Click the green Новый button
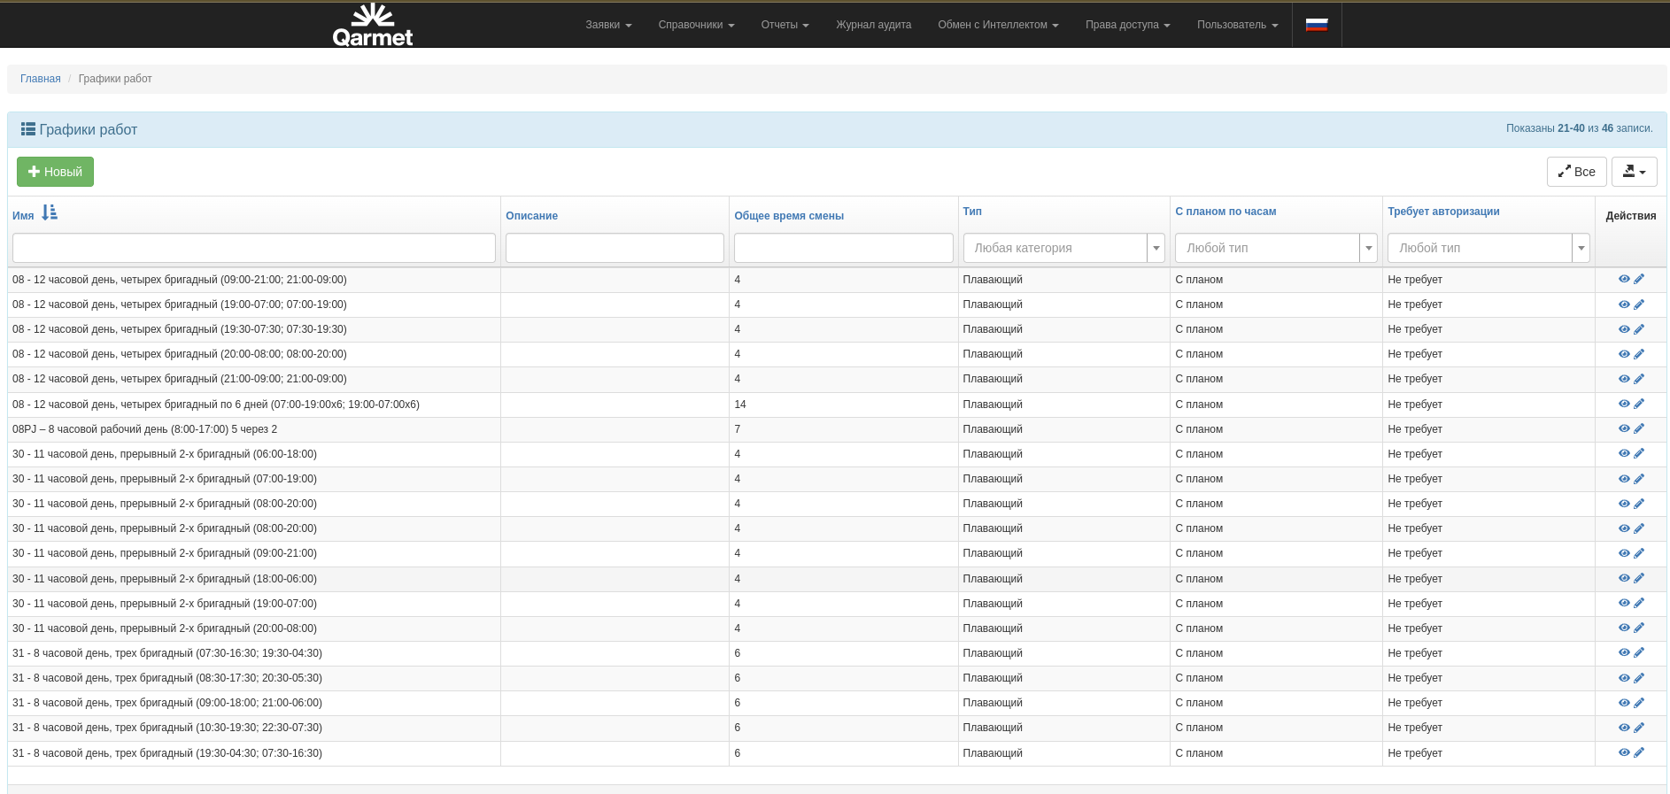This screenshot has width=1670, height=794. click(x=55, y=172)
